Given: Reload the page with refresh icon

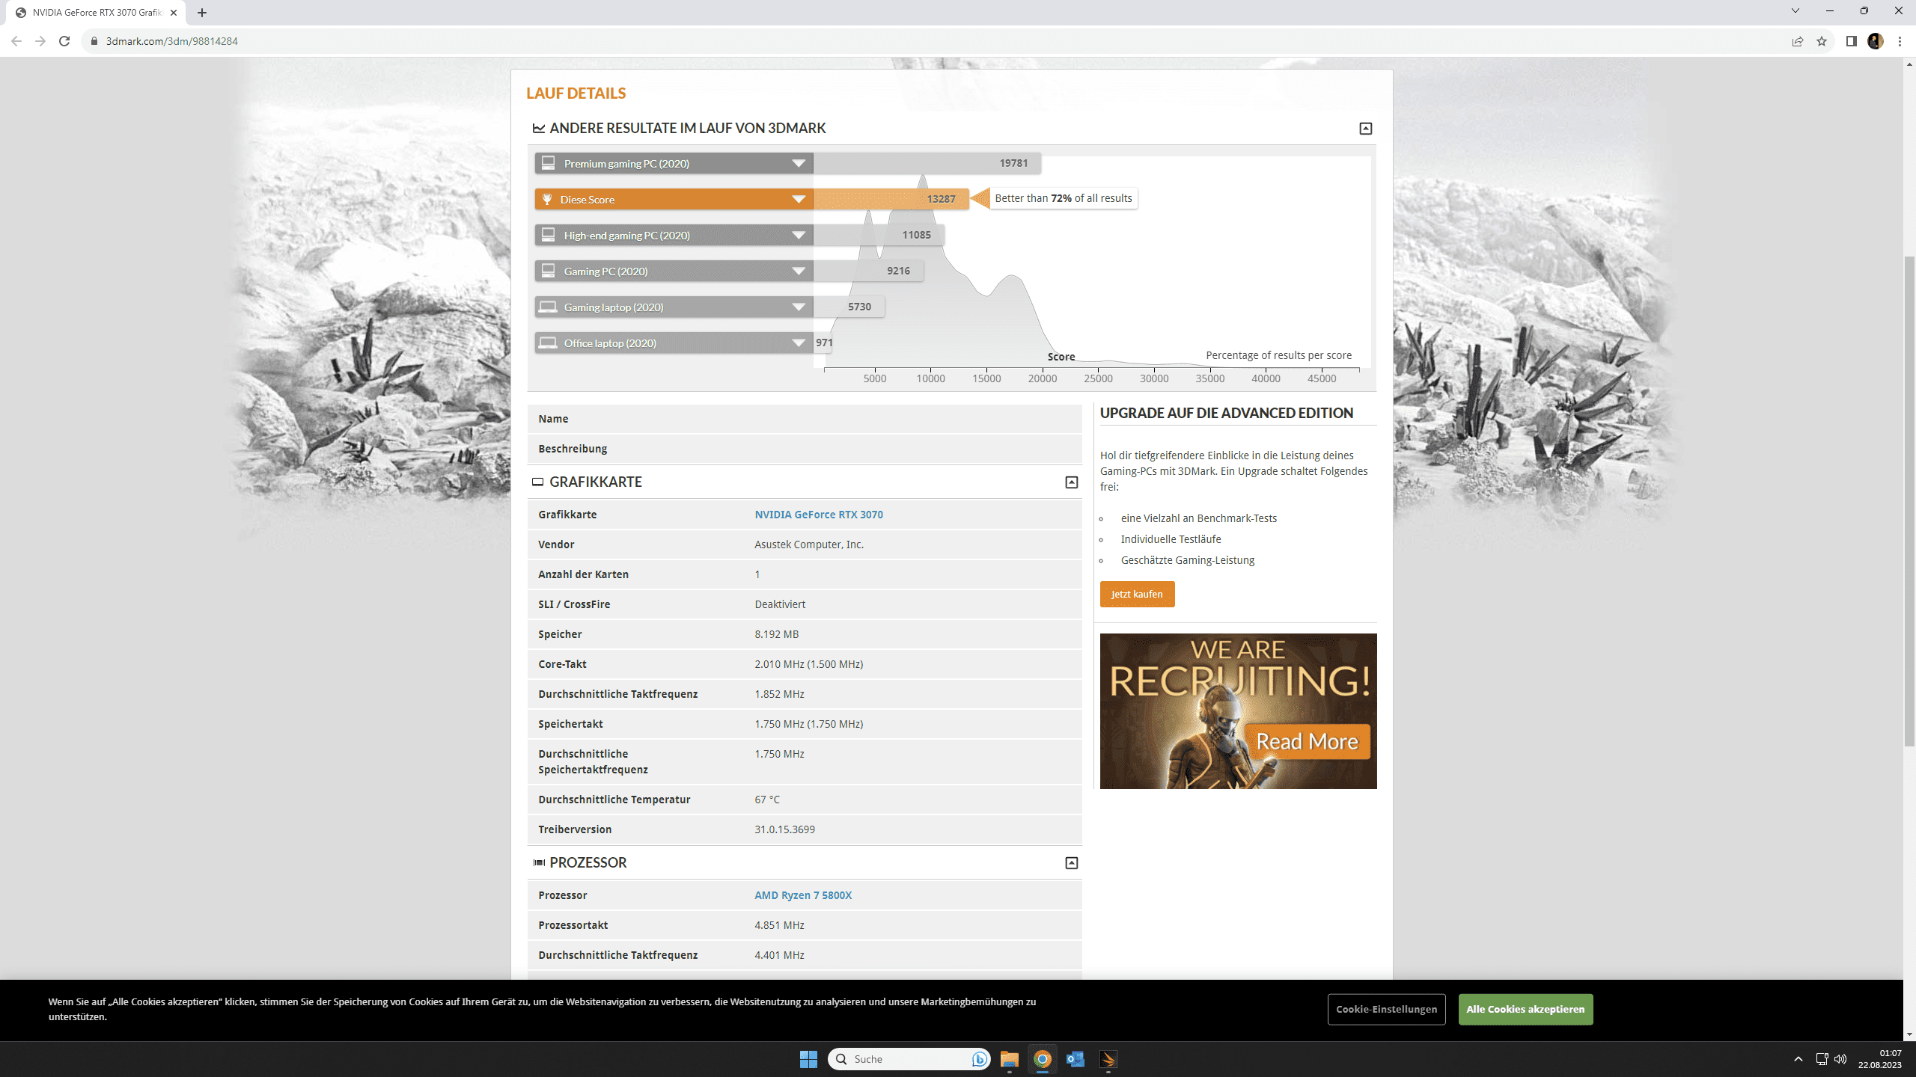Looking at the screenshot, I should pos(64,41).
